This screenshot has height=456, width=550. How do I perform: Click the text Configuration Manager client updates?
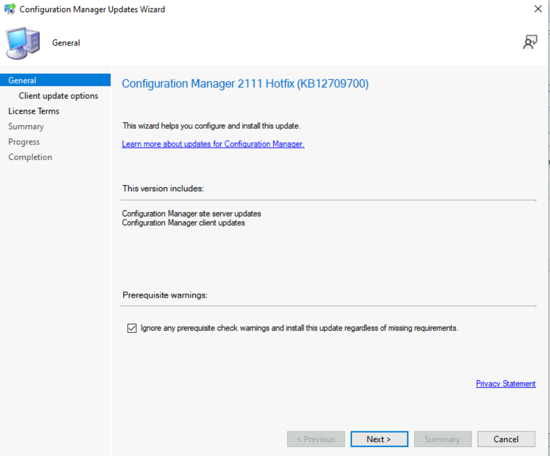(x=184, y=222)
